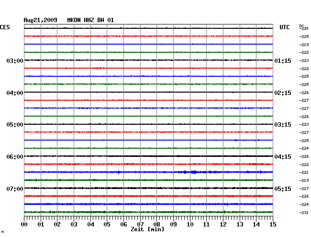Click minute 15 on the time axis
311x237 pixels.
click(273, 224)
